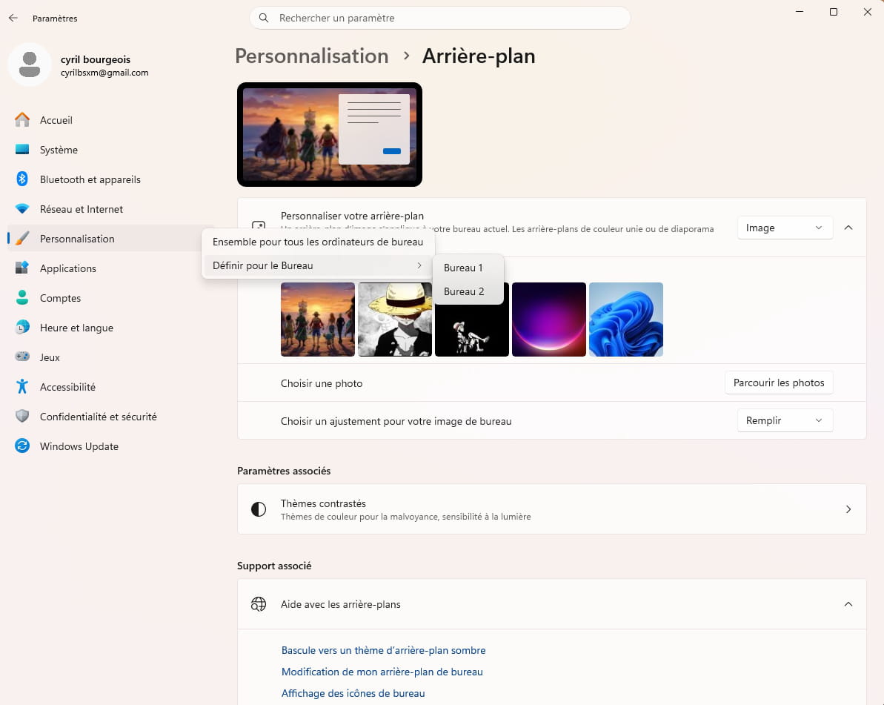884x705 pixels.
Task: Open Thèmes contrastés via its chevron
Action: click(848, 509)
